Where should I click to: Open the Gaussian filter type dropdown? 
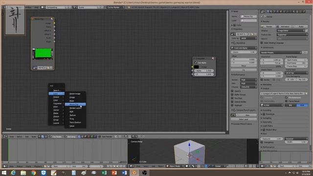pos(296,139)
